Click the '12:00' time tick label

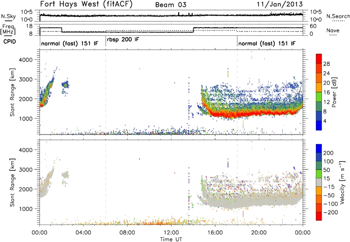pos(171,233)
